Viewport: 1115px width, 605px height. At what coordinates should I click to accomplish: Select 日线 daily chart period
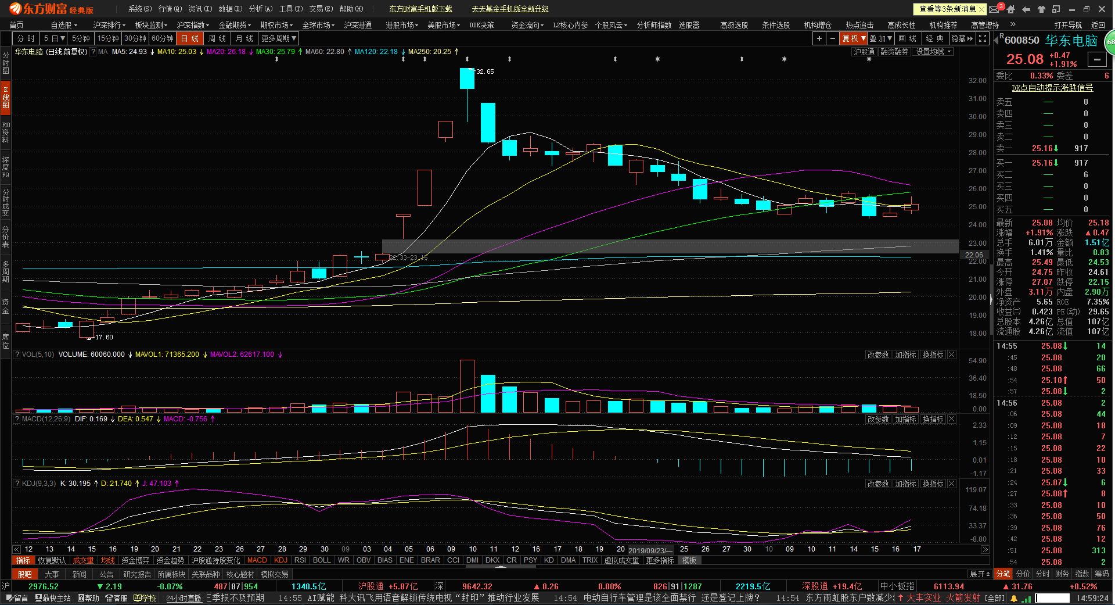[x=190, y=38]
